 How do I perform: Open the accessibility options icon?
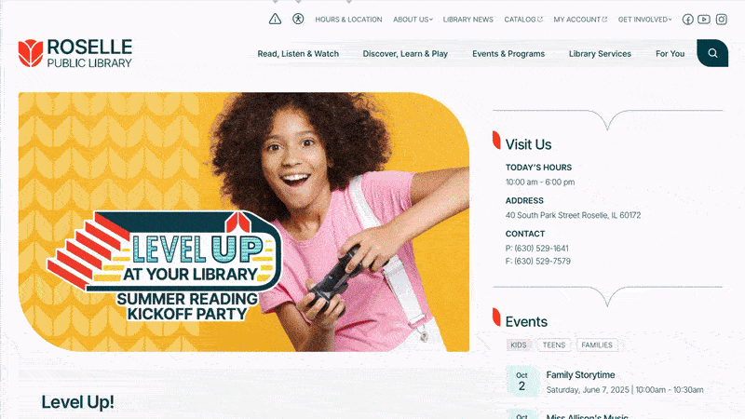(x=298, y=19)
